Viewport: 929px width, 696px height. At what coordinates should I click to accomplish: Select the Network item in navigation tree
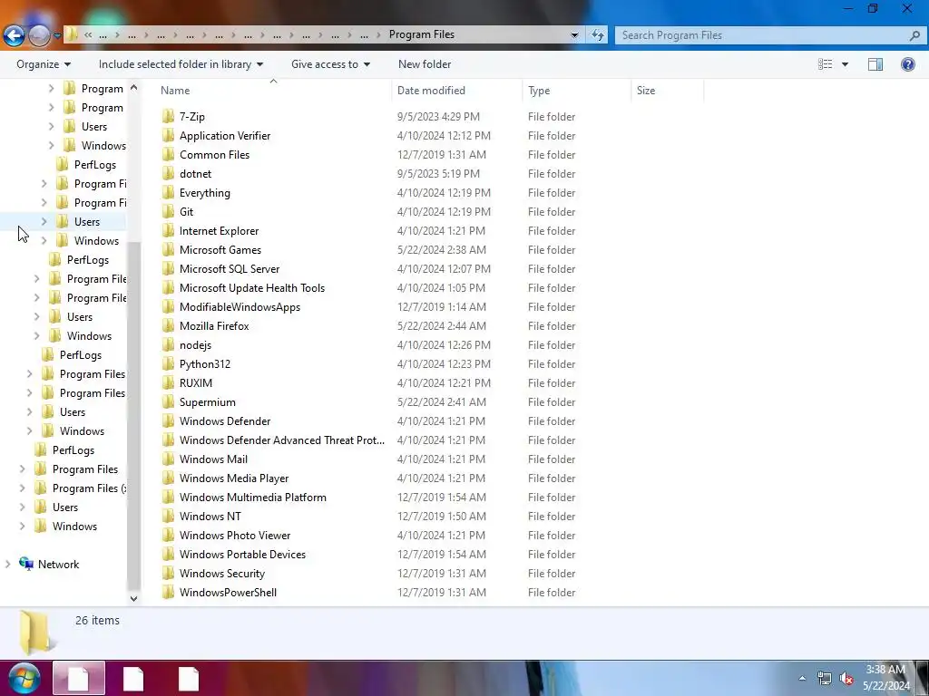[58, 564]
